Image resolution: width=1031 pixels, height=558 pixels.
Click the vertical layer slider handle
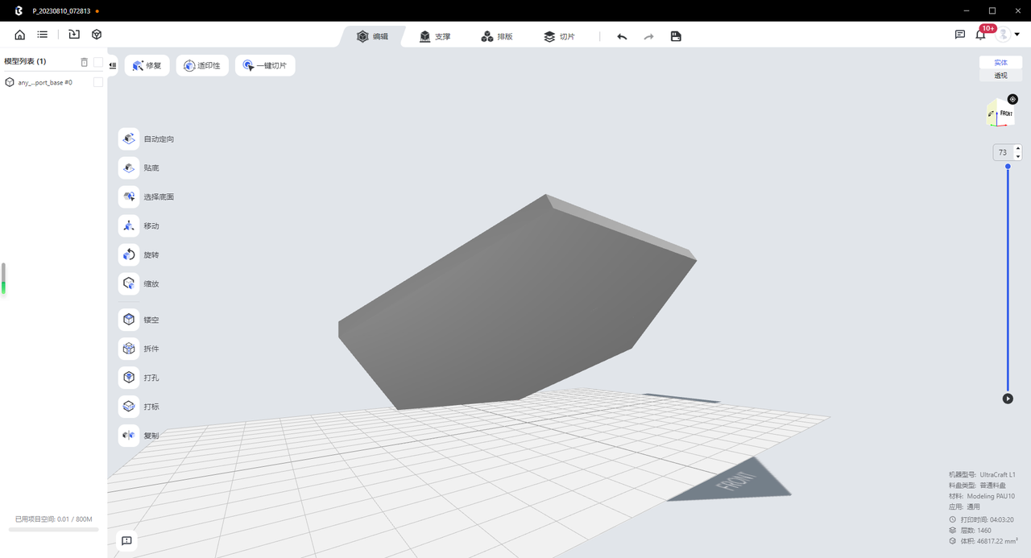[1008, 167]
